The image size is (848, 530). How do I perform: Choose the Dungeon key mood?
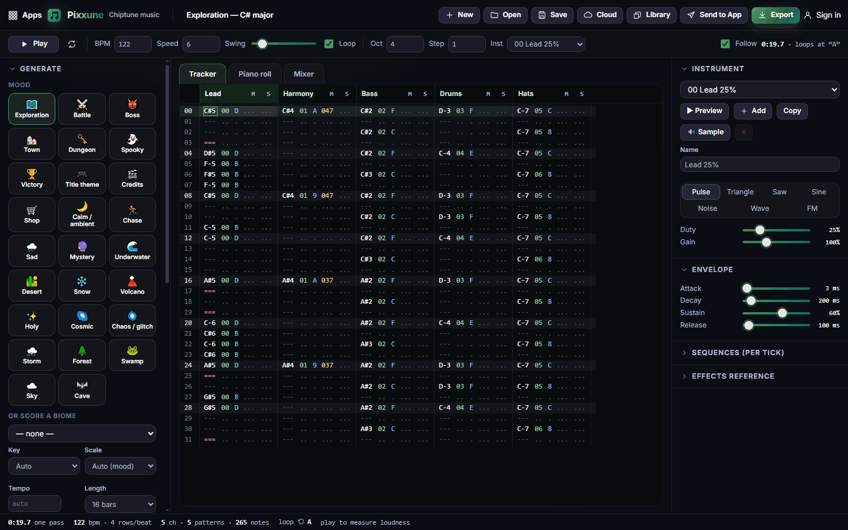[x=82, y=144]
